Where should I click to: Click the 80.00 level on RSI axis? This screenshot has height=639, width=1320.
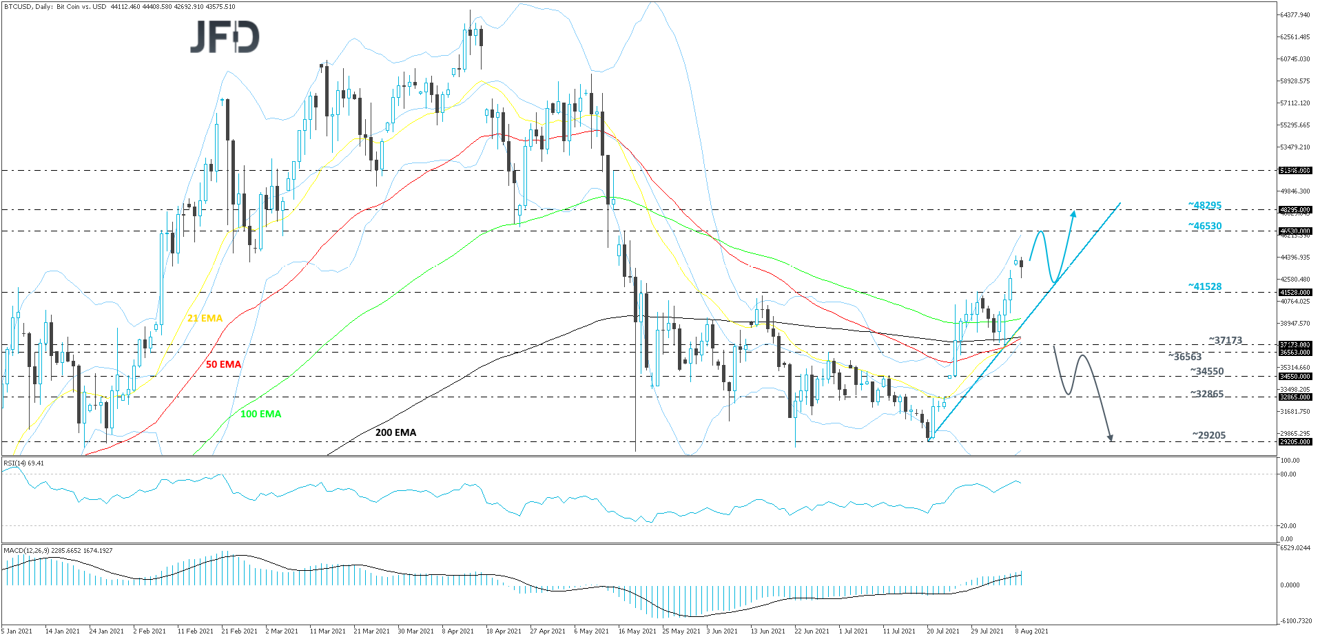click(x=1288, y=474)
